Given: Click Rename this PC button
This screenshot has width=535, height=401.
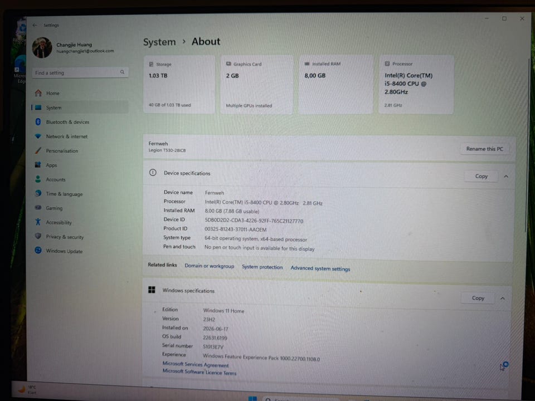Looking at the screenshot, I should pos(484,149).
